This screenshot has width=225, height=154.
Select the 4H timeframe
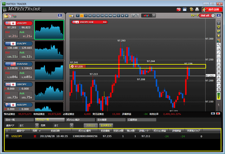point(110,16)
